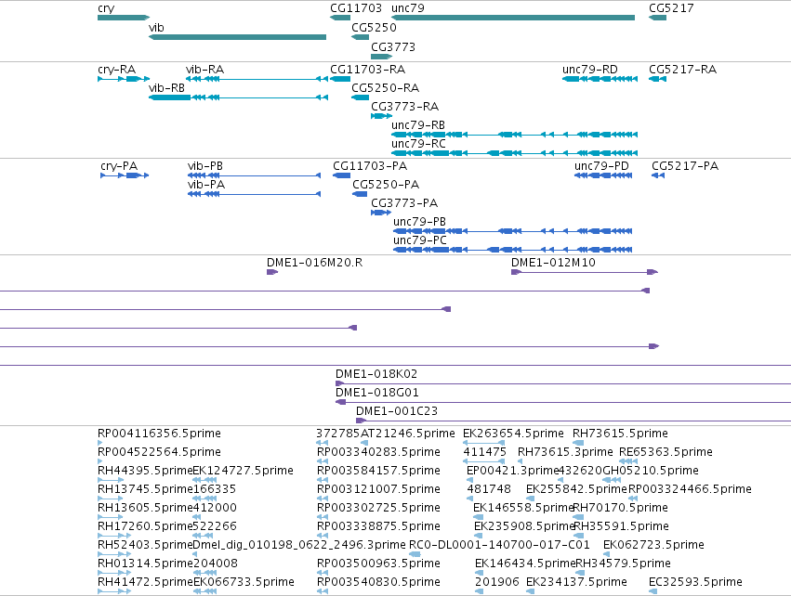Select the CG3773 gene arrow
Image resolution: width=791 pixels, height=596 pixels.
[x=381, y=57]
